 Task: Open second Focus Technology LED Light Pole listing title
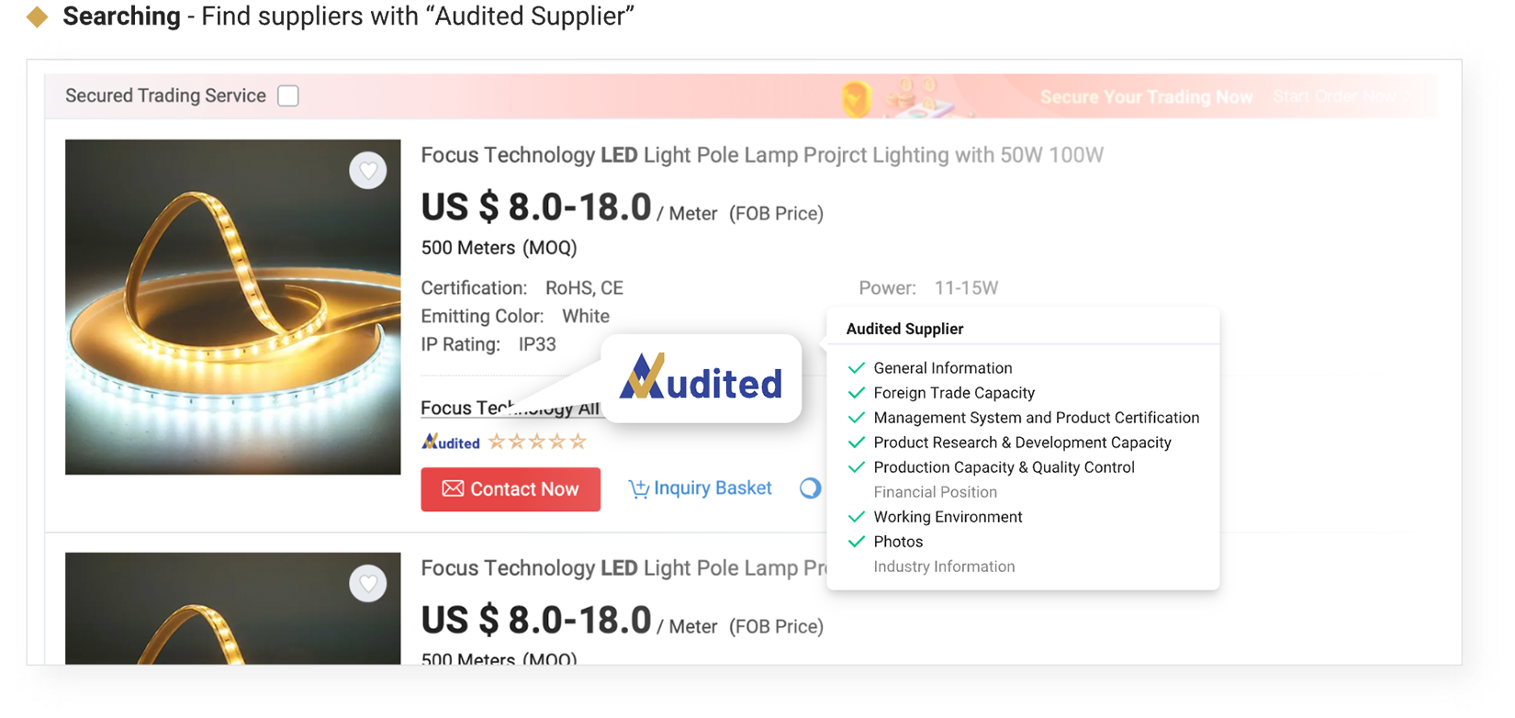(x=623, y=568)
